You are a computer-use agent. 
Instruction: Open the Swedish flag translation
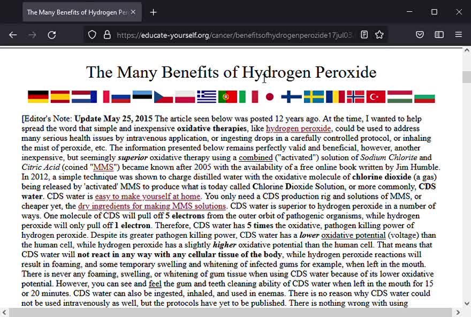coord(314,97)
